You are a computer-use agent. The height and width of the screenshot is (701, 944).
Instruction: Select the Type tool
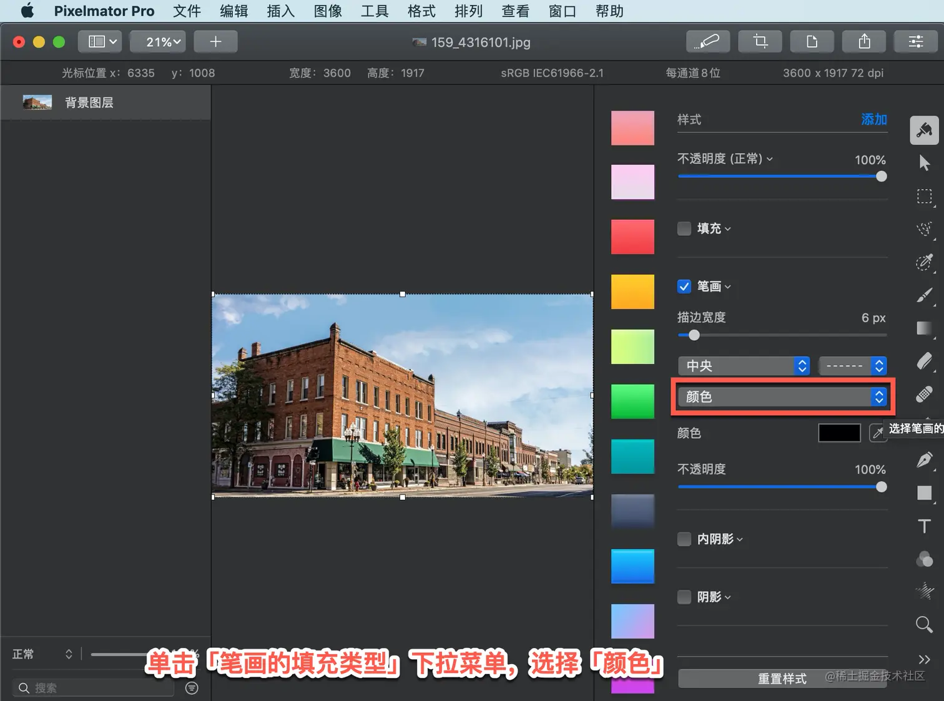click(924, 526)
